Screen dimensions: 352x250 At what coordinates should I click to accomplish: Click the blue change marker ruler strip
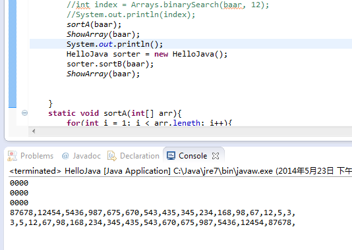pyautogui.click(x=13, y=54)
